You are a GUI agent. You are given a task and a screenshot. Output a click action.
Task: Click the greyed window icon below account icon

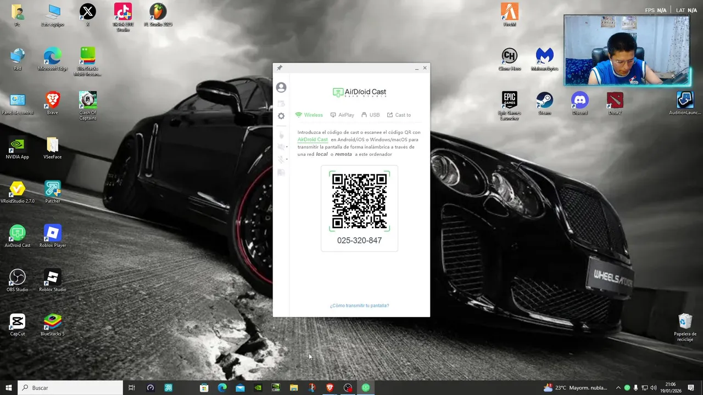(281, 103)
